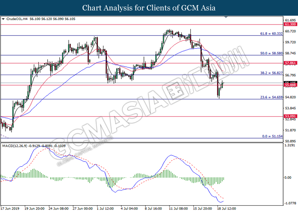Select the red 57.861 price tag

coord(290,63)
